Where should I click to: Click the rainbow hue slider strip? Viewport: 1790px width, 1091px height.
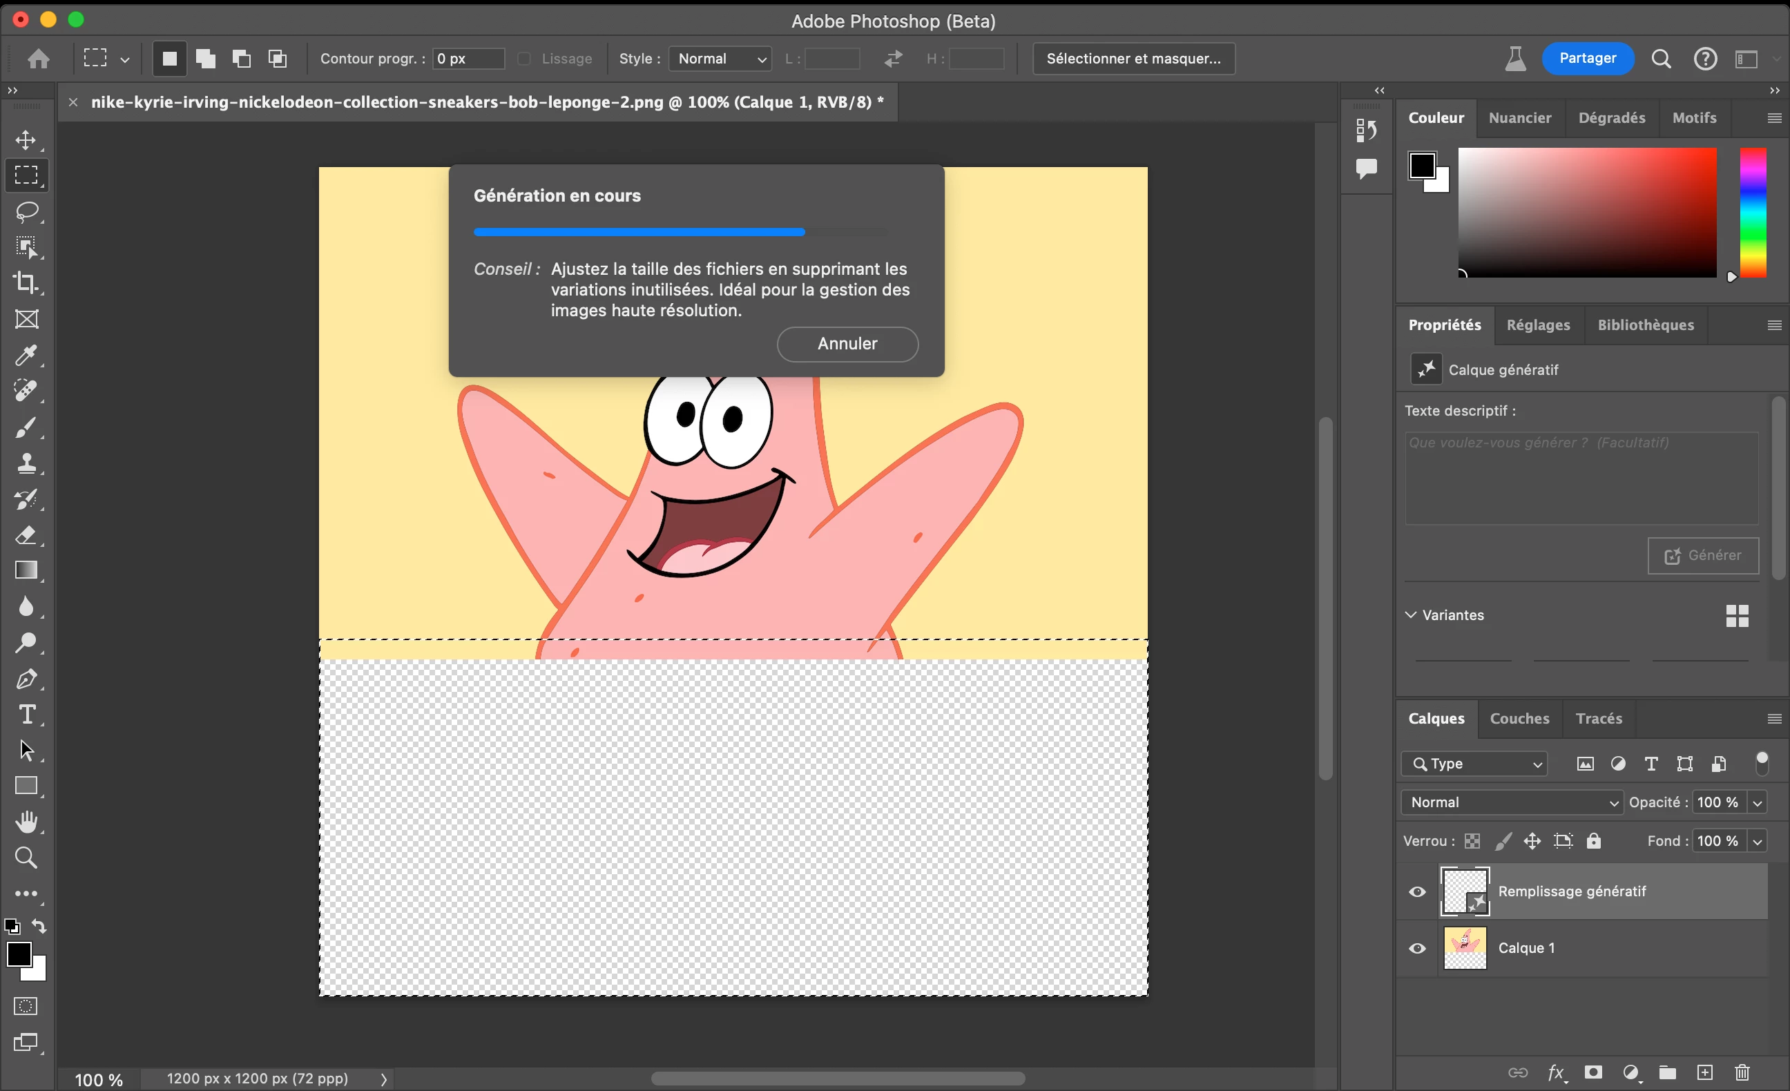tap(1752, 212)
